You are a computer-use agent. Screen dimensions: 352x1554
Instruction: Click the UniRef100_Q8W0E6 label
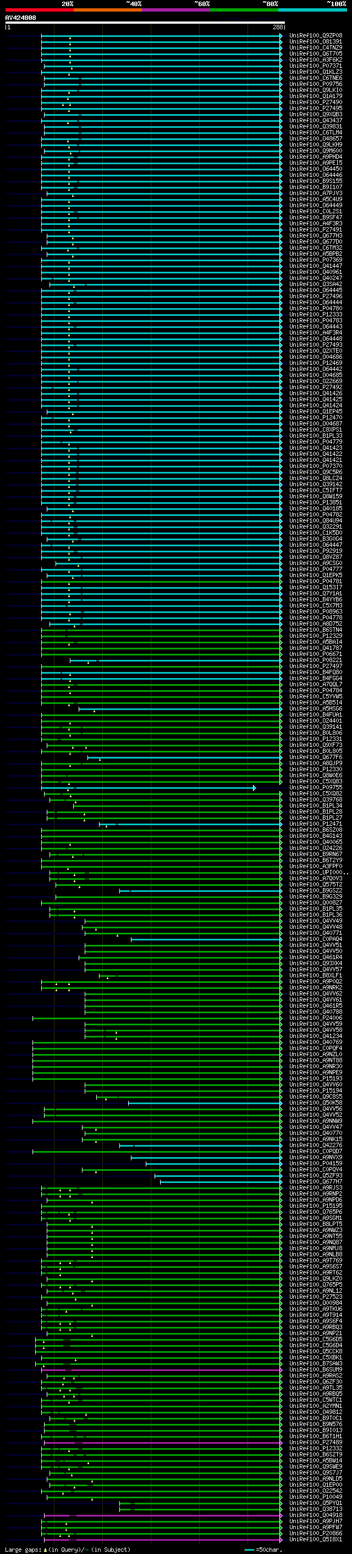coord(316,775)
